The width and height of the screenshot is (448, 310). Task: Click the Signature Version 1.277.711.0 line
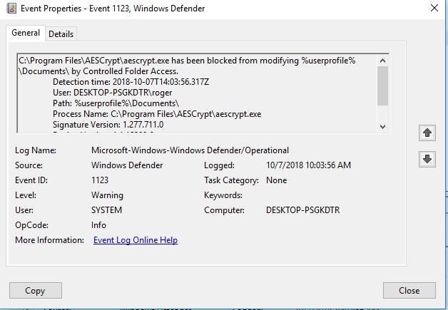(108, 125)
